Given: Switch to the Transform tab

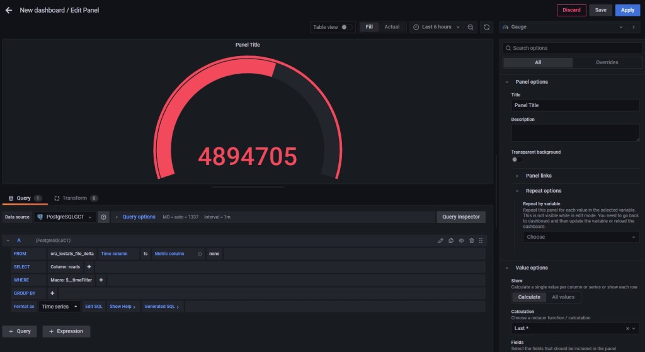Looking at the screenshot, I should [x=75, y=198].
